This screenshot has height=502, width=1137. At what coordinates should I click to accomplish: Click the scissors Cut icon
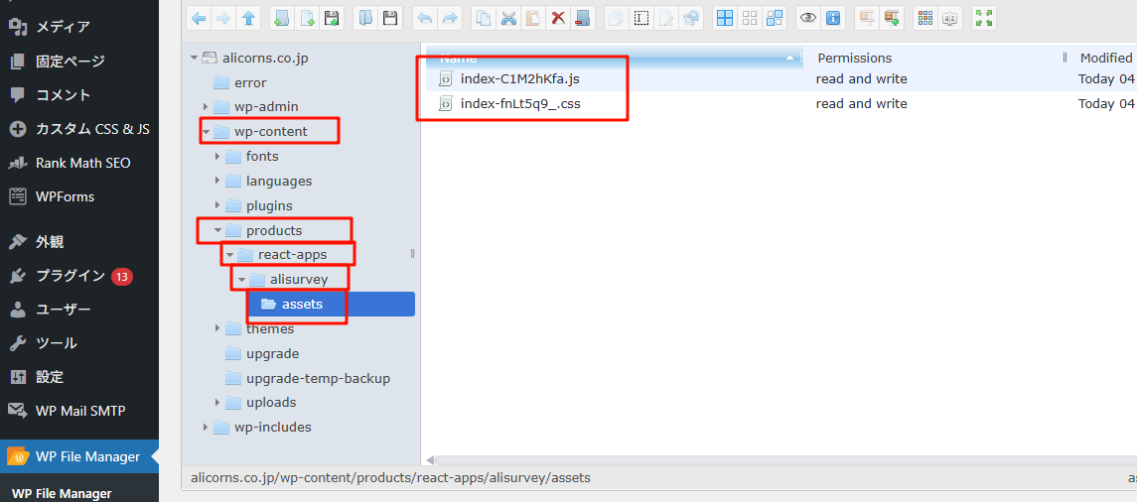click(x=508, y=17)
